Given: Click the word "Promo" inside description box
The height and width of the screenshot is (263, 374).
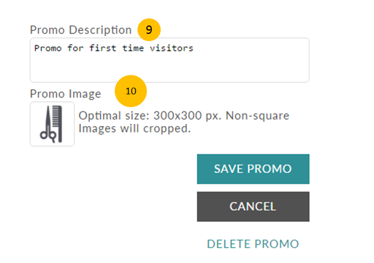Looking at the screenshot, I should point(48,48).
